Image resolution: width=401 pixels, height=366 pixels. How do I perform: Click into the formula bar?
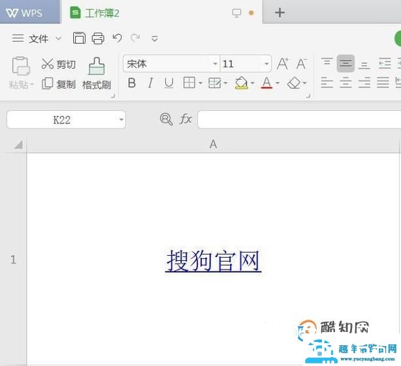click(299, 119)
